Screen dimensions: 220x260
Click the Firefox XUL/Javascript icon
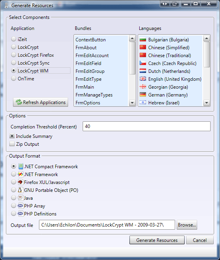pyautogui.click(x=21, y=182)
